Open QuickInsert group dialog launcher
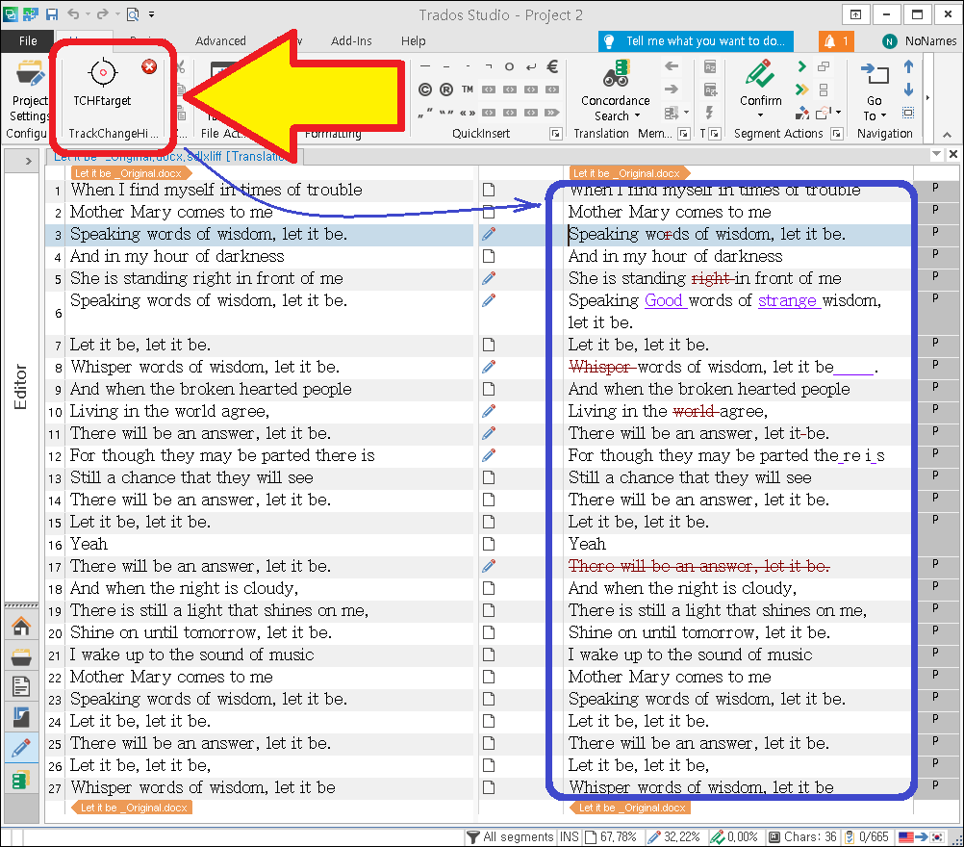Viewport: 964px width, 847px height. click(555, 134)
